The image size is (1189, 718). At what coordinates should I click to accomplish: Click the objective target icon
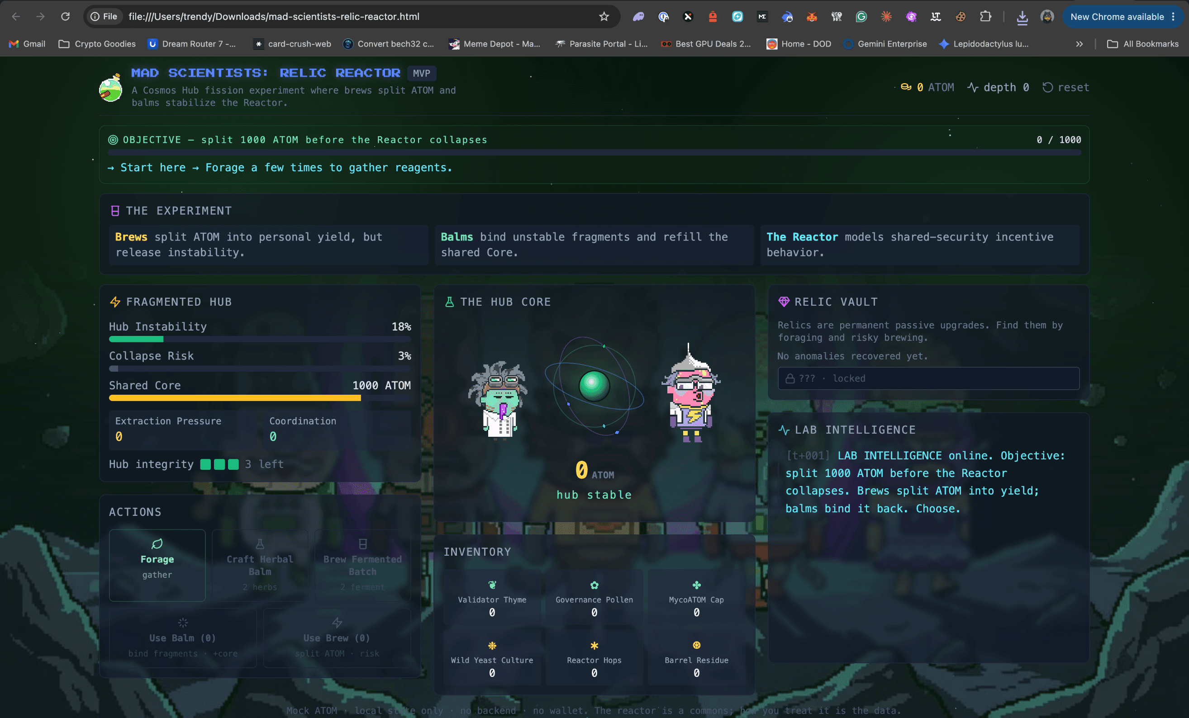113,140
